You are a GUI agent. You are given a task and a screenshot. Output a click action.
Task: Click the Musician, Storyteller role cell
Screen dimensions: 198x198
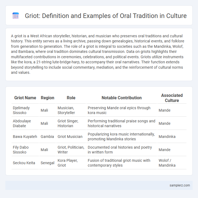[71, 110]
